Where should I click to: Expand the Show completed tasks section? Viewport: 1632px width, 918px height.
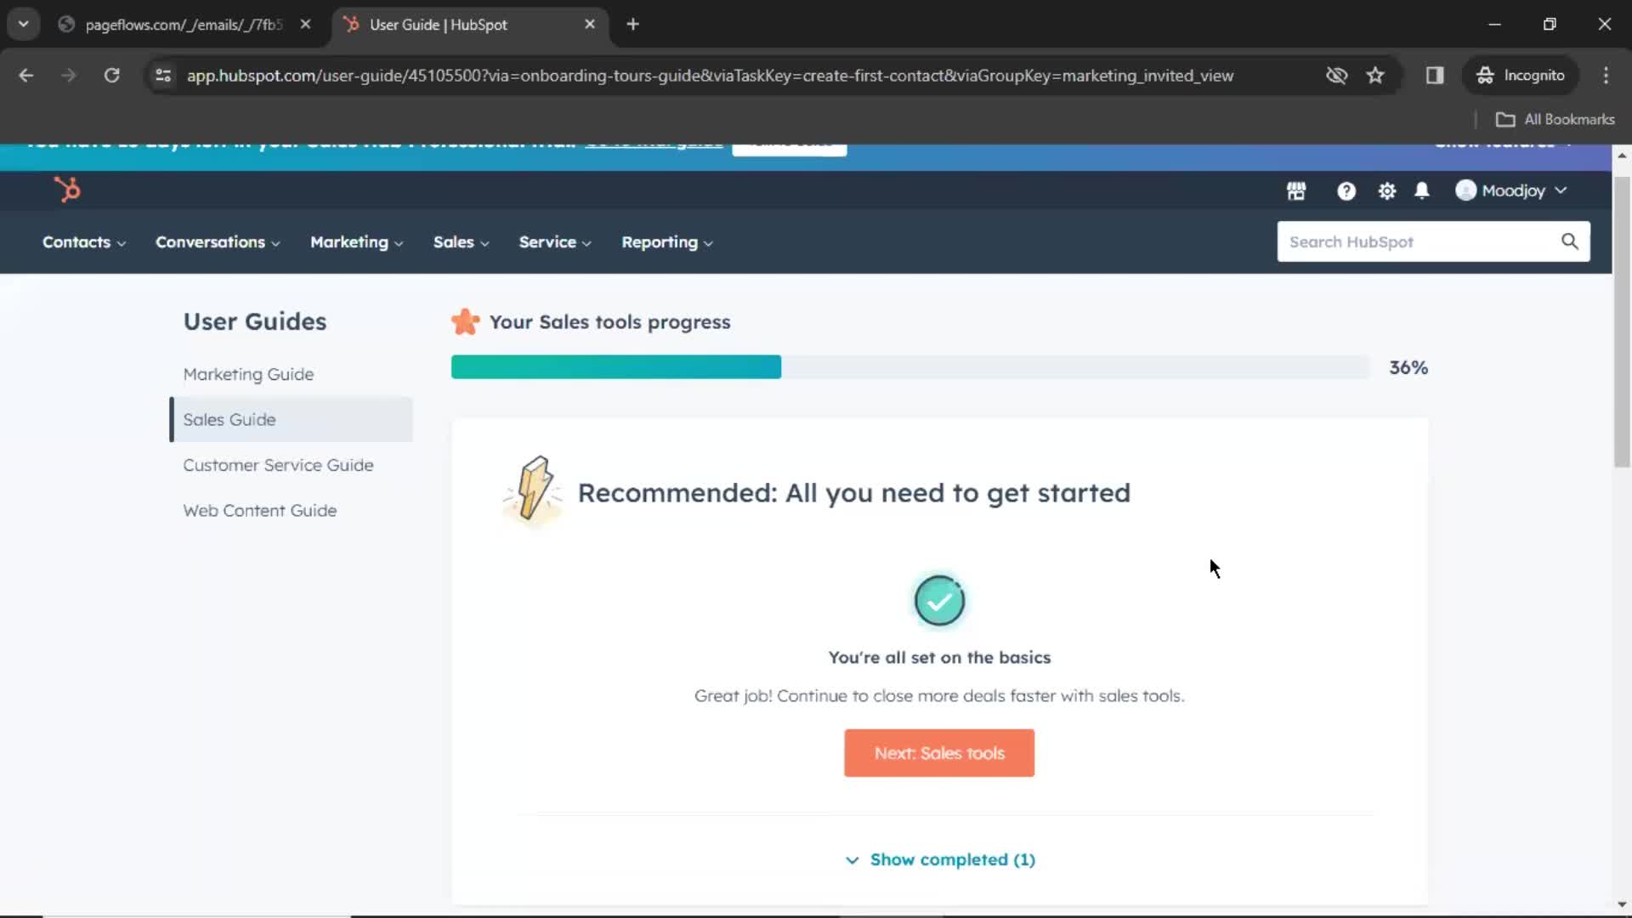pyautogui.click(x=938, y=858)
